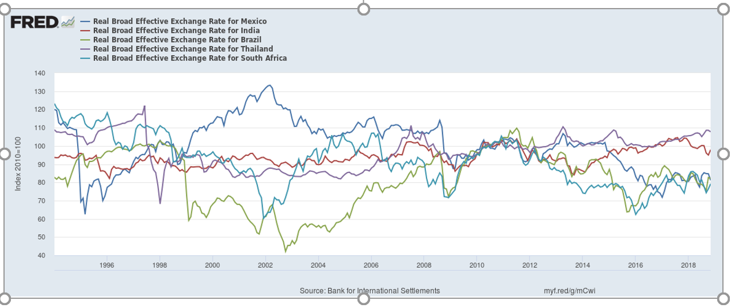
Task: Click the top-right corner resize handle
Action: point(724,9)
